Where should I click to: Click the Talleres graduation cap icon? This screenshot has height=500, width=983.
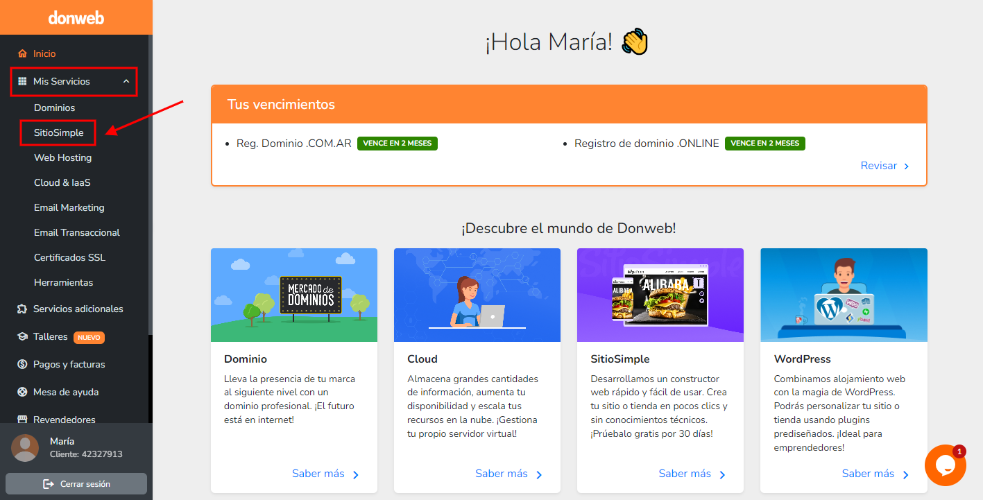point(22,336)
